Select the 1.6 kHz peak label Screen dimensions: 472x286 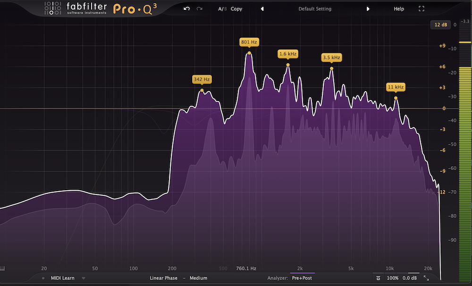coord(288,54)
